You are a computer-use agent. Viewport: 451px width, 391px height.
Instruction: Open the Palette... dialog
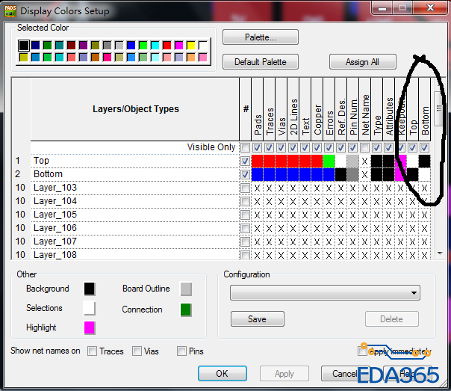pyautogui.click(x=261, y=37)
